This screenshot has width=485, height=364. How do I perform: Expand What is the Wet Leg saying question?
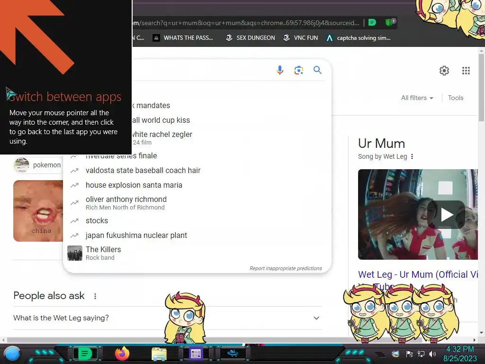tap(167, 318)
